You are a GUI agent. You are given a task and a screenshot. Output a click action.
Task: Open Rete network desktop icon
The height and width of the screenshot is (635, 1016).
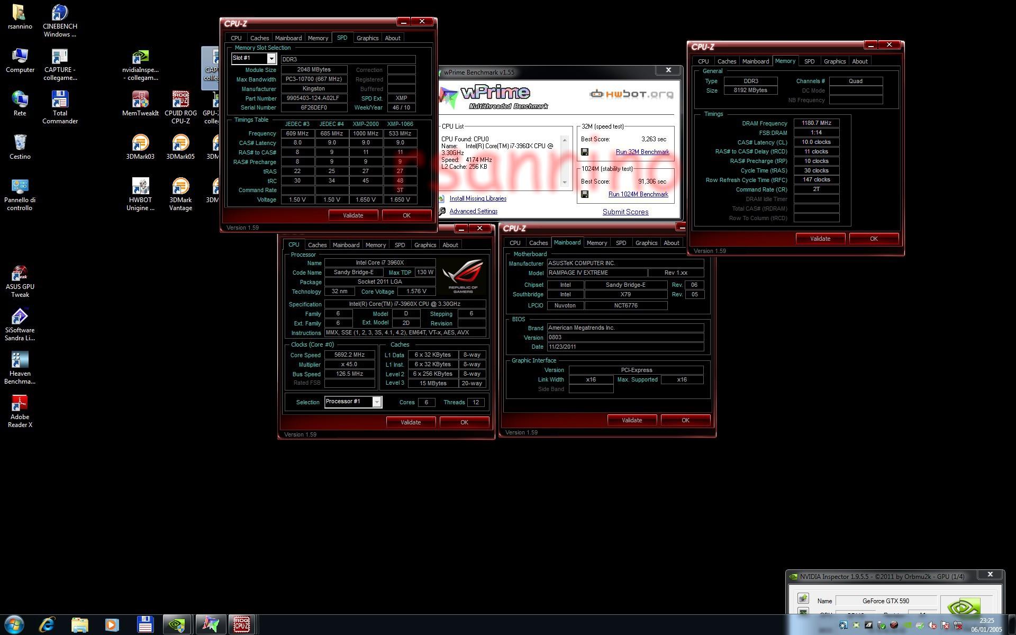point(20,104)
